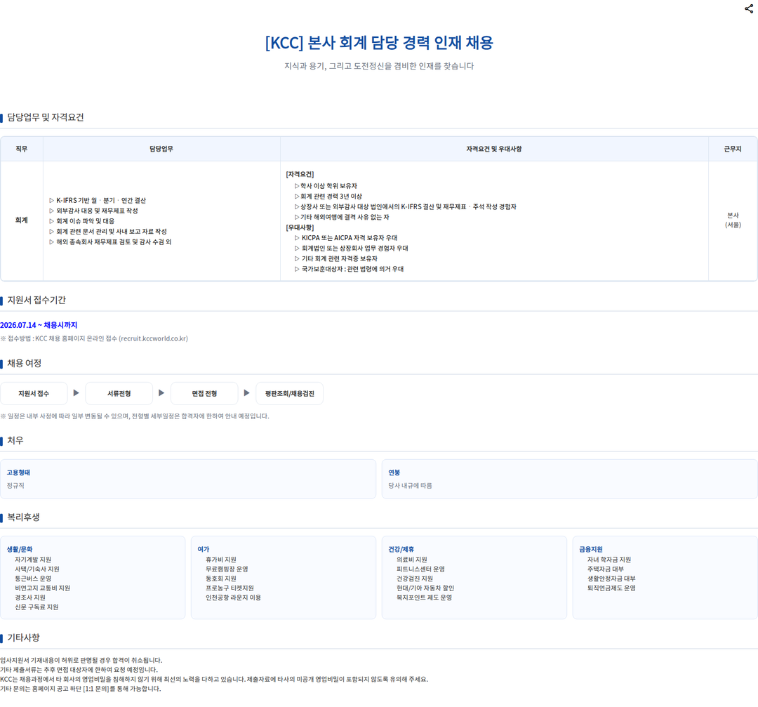Click '프로농구 티켓지원' benefit item
This screenshot has height=707, width=758.
coord(230,588)
